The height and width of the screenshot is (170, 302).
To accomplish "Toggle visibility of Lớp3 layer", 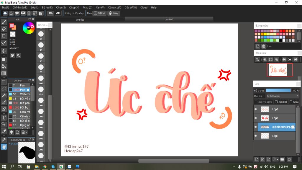I will point(256,136).
